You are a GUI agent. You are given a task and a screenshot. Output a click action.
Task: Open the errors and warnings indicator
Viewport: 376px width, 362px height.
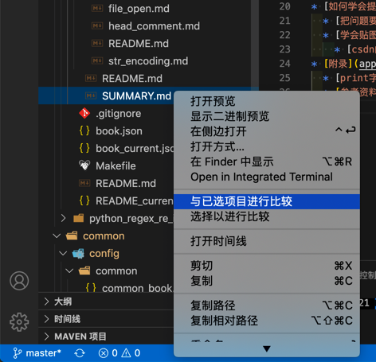(x=119, y=353)
